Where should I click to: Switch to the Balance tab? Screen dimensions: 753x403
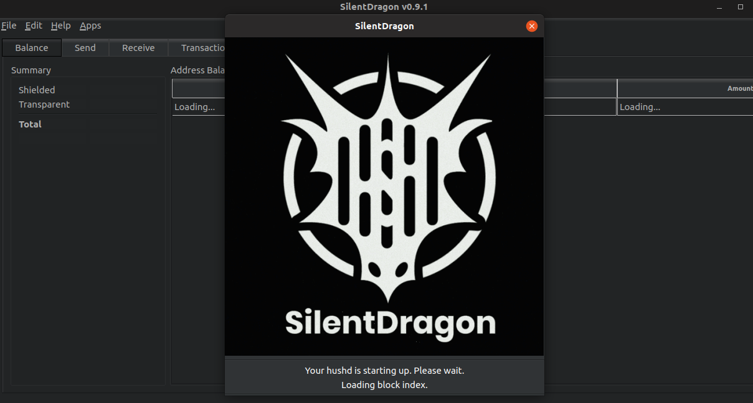32,48
